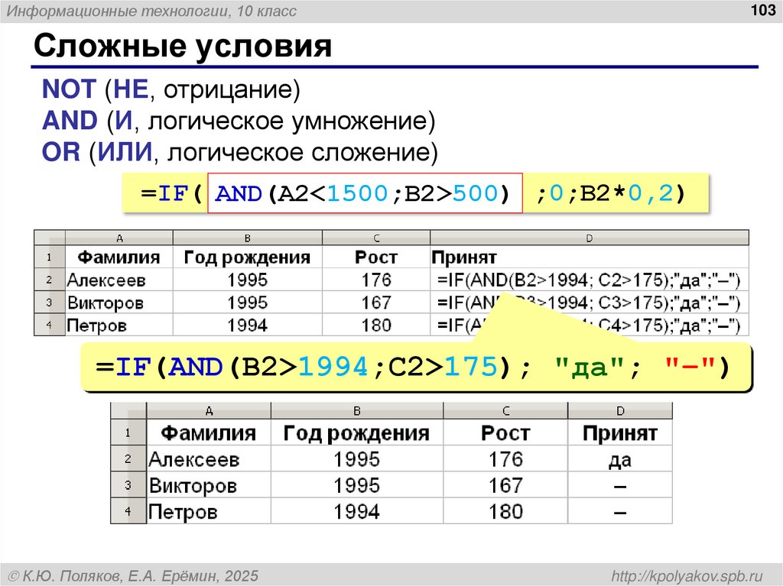Click value 180 in lower table
This screenshot has height=586, width=783.
(505, 511)
